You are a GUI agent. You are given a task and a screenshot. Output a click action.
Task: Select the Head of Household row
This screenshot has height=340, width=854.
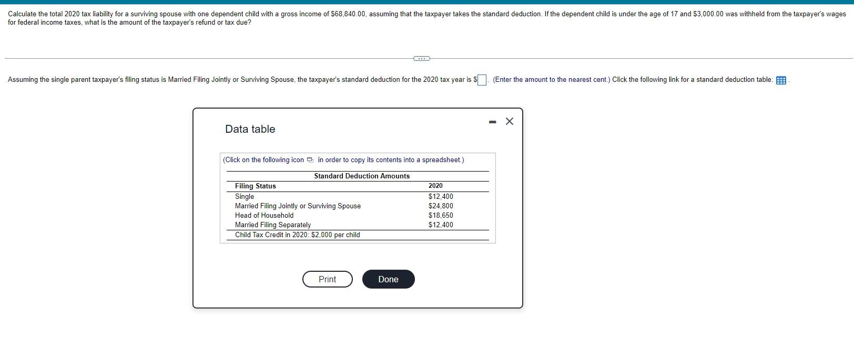point(358,215)
